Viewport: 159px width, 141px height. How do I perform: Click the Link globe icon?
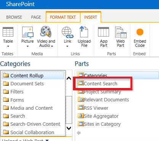[67, 32]
